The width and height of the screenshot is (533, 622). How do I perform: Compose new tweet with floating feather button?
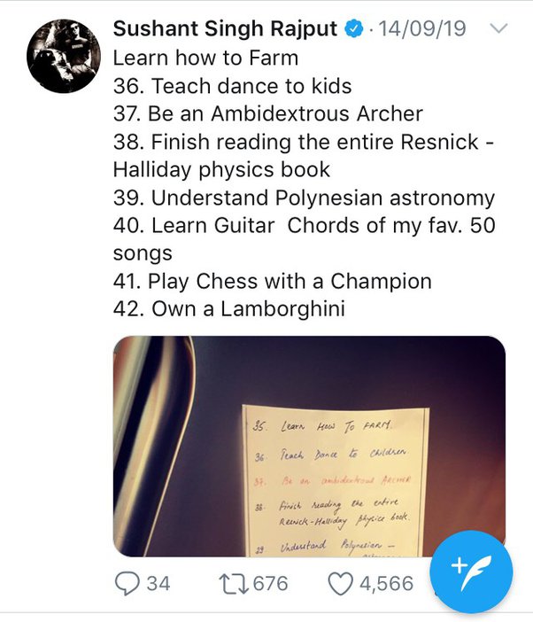pos(471,572)
